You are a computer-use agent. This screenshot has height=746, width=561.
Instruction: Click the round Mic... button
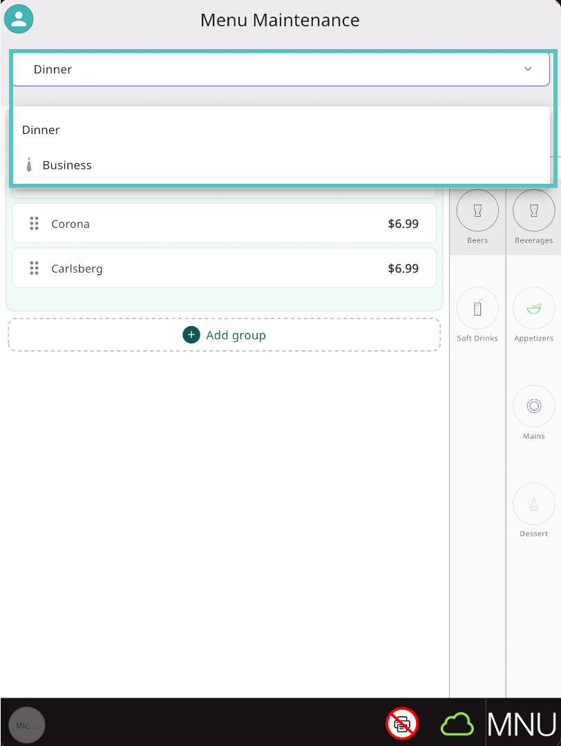point(27,725)
